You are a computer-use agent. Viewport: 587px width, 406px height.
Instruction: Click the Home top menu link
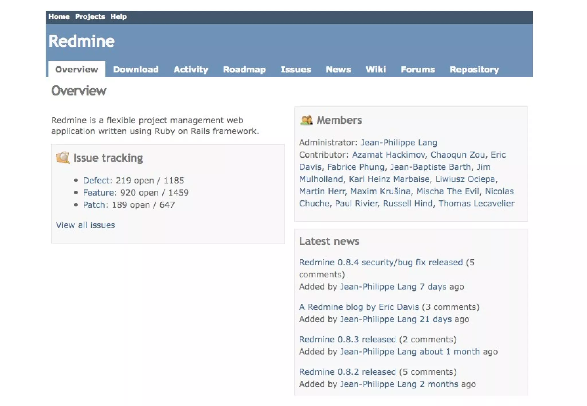point(59,17)
